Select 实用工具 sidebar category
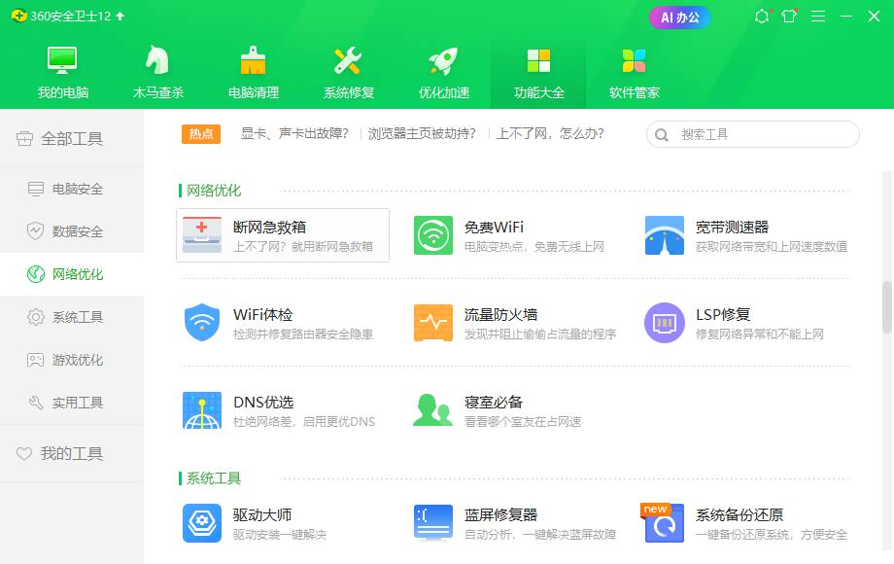This screenshot has height=564, width=894. point(72,403)
